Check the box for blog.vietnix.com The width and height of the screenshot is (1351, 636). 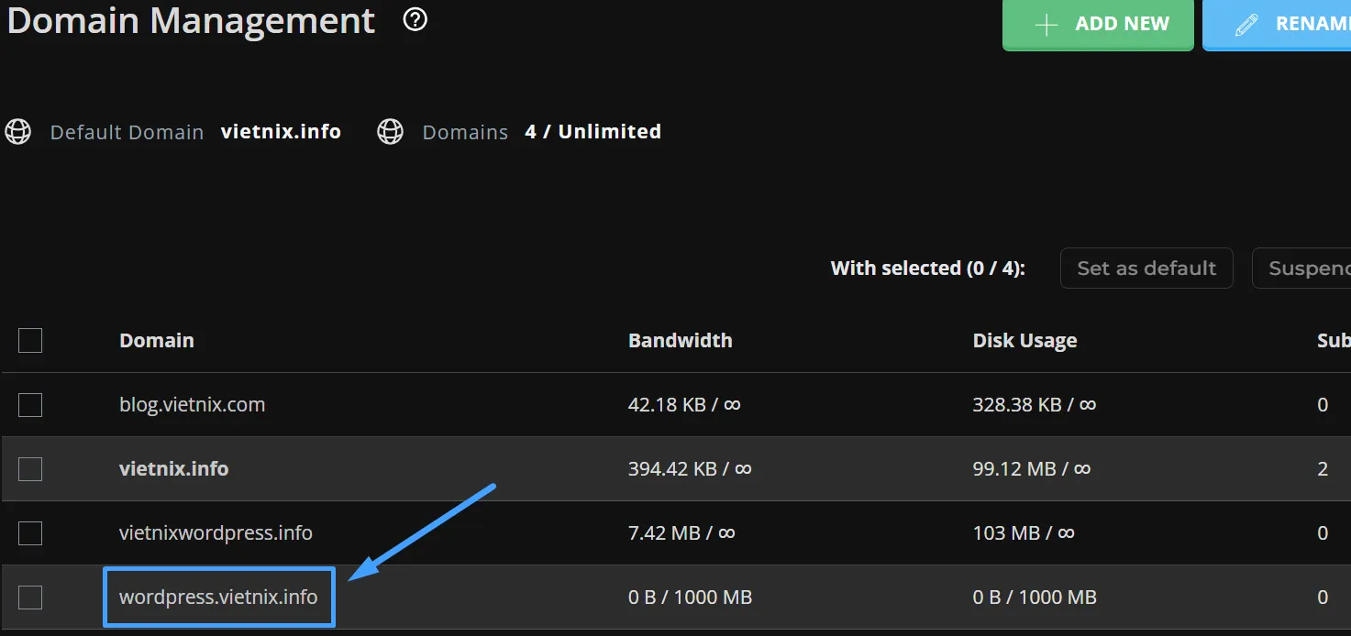tap(30, 405)
